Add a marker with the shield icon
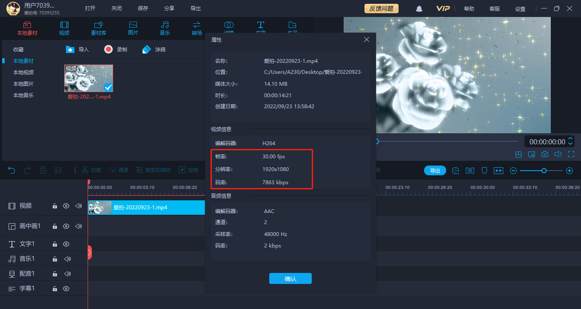581x309 pixels. point(484,171)
